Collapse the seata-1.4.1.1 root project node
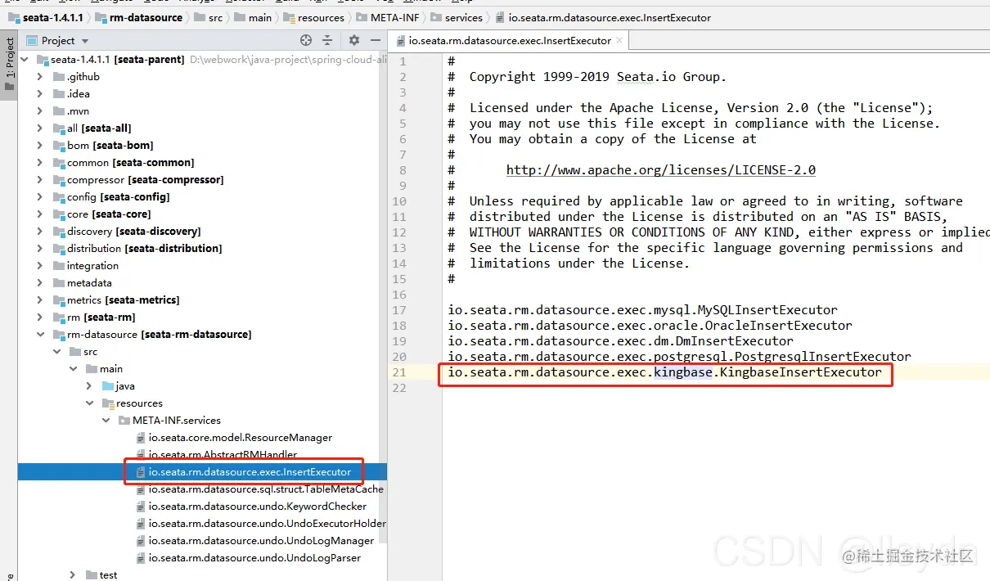 coord(24,60)
